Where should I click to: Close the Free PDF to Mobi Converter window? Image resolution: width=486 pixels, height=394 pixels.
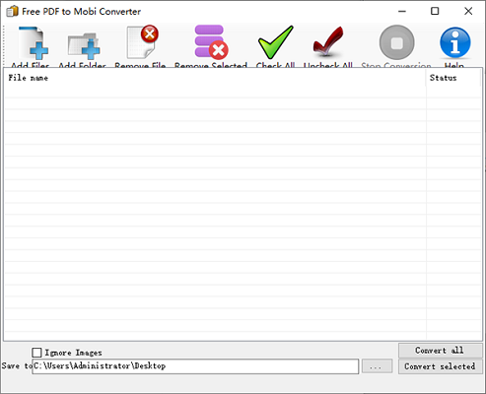click(468, 11)
